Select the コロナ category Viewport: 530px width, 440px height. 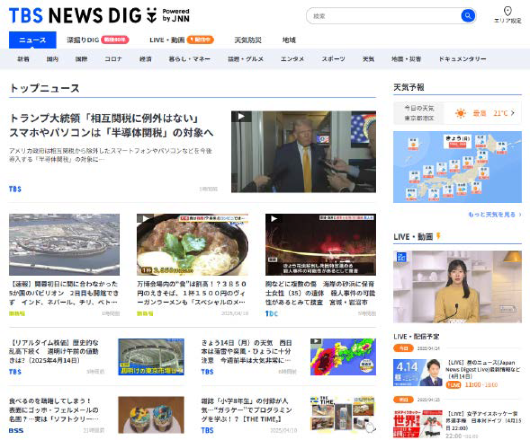[x=113, y=59]
